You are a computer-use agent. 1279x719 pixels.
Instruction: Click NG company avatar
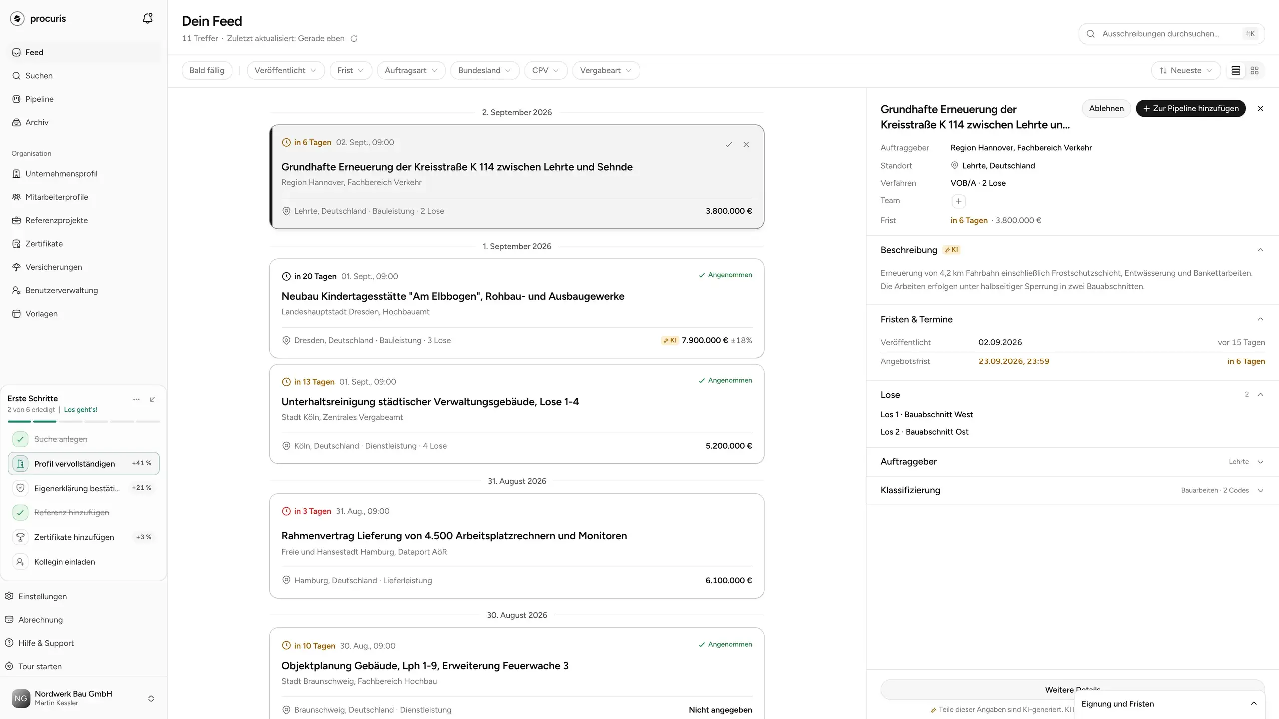[21, 698]
